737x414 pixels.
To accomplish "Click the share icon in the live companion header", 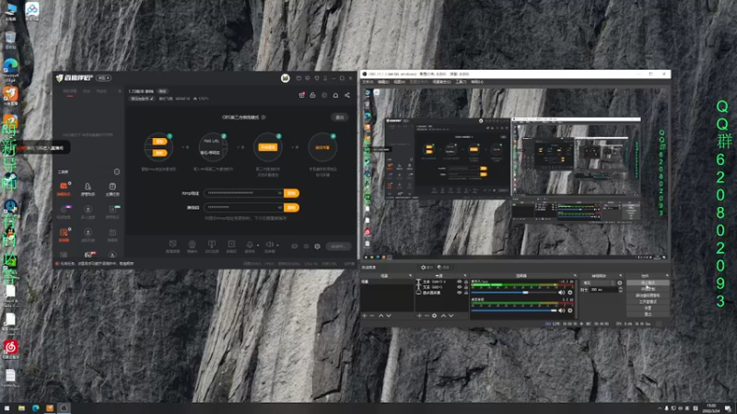I will [x=347, y=96].
